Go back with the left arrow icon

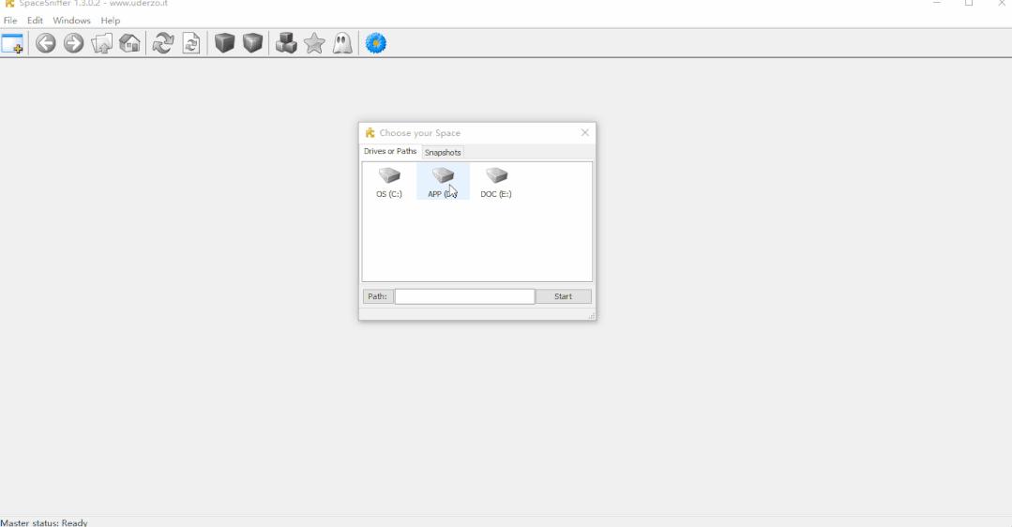click(x=45, y=43)
